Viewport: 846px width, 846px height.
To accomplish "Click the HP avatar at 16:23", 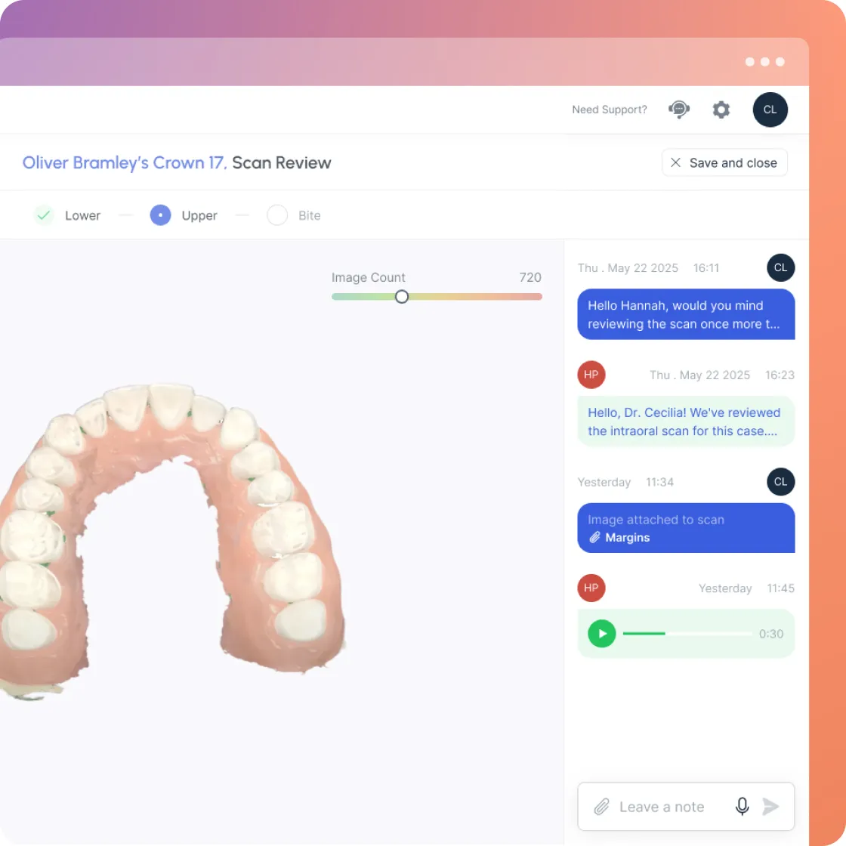I will (x=591, y=375).
